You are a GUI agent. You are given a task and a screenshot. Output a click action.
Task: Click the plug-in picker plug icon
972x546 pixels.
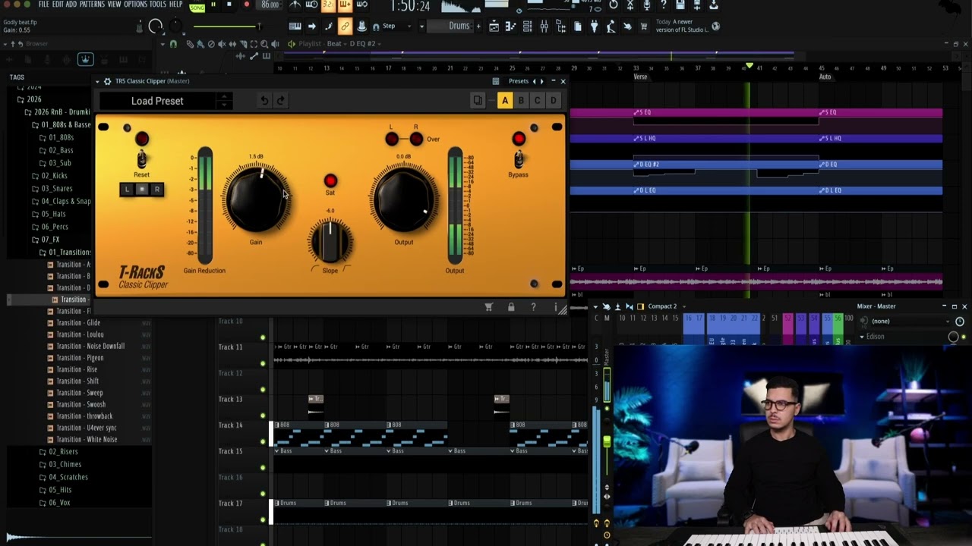click(594, 27)
